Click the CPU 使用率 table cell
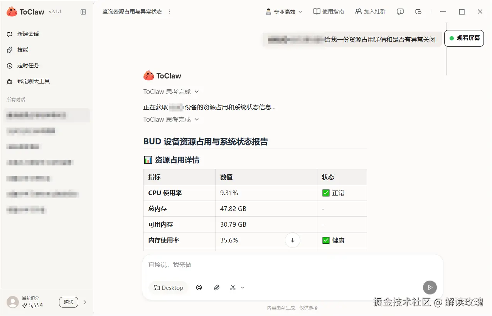Screen dimensions: 492x316 pyautogui.click(x=179, y=193)
